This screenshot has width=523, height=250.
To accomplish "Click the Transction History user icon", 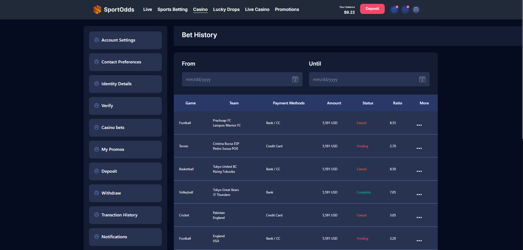I will tap(96, 215).
